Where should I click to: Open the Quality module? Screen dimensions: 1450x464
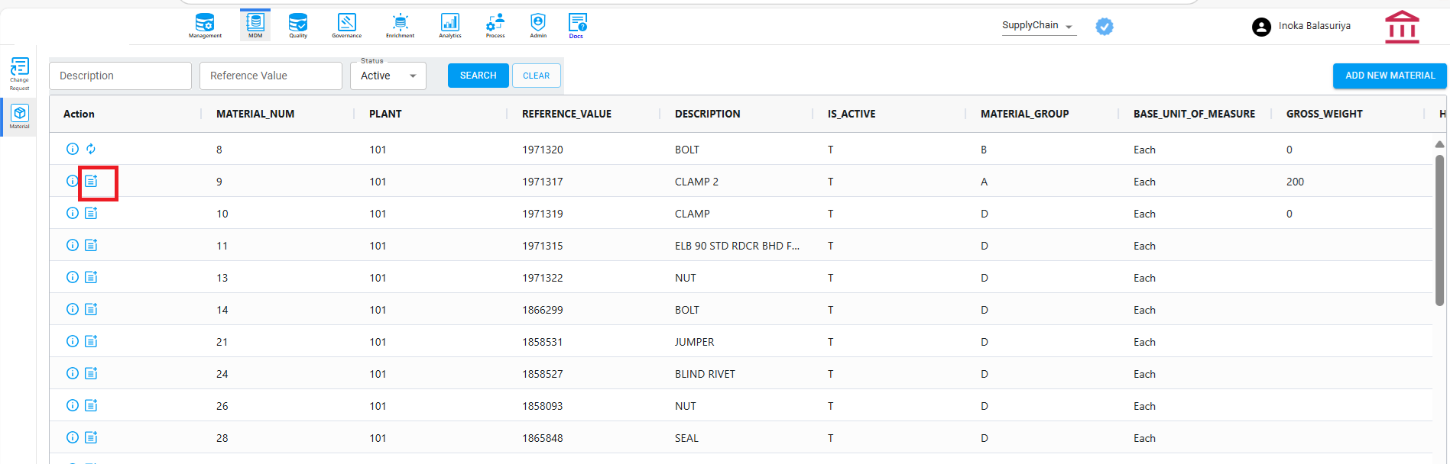(x=298, y=25)
